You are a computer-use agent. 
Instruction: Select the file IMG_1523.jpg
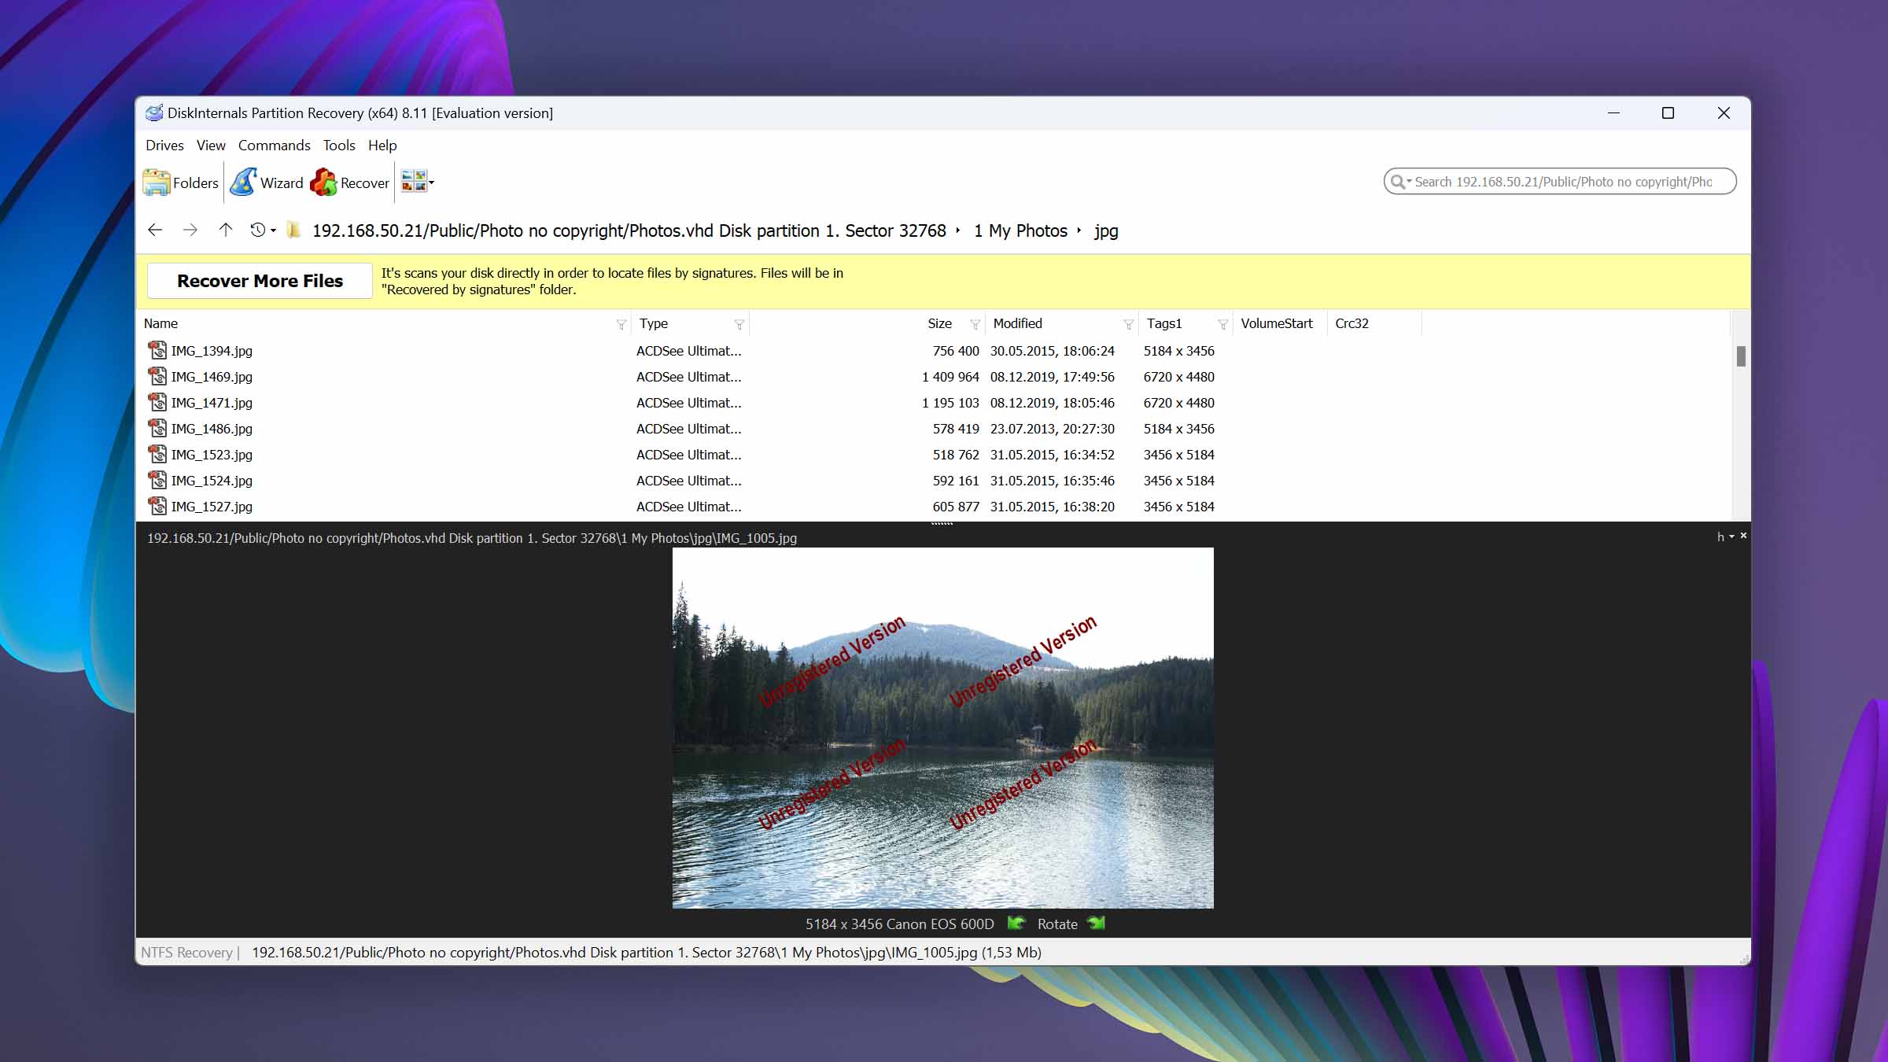click(x=212, y=455)
